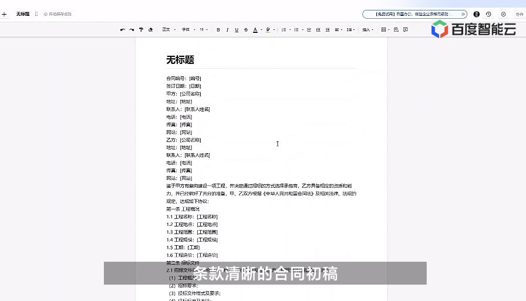Open the table grid insert dropdown
The width and height of the screenshot is (526, 301).
(x=386, y=30)
